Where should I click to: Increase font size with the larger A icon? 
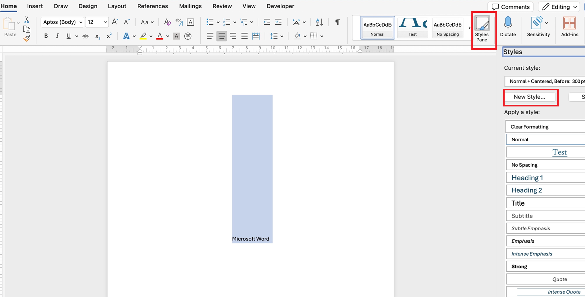[x=115, y=22]
